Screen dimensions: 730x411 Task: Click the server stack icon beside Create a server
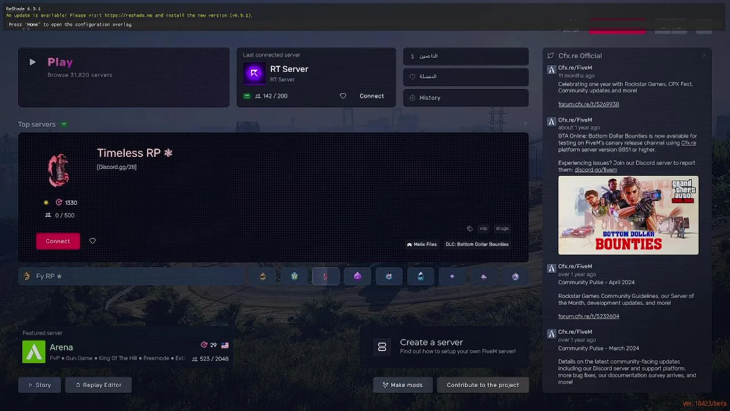pos(382,346)
